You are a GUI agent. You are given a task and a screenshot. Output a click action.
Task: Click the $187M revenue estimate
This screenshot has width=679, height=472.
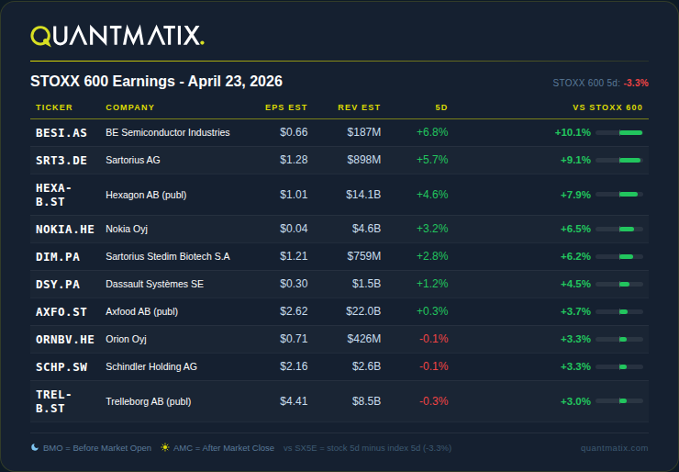tap(363, 131)
